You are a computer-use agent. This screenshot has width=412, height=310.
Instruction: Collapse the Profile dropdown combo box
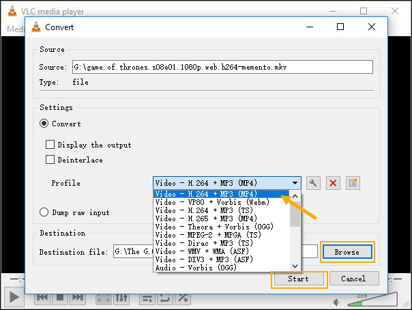click(227, 183)
